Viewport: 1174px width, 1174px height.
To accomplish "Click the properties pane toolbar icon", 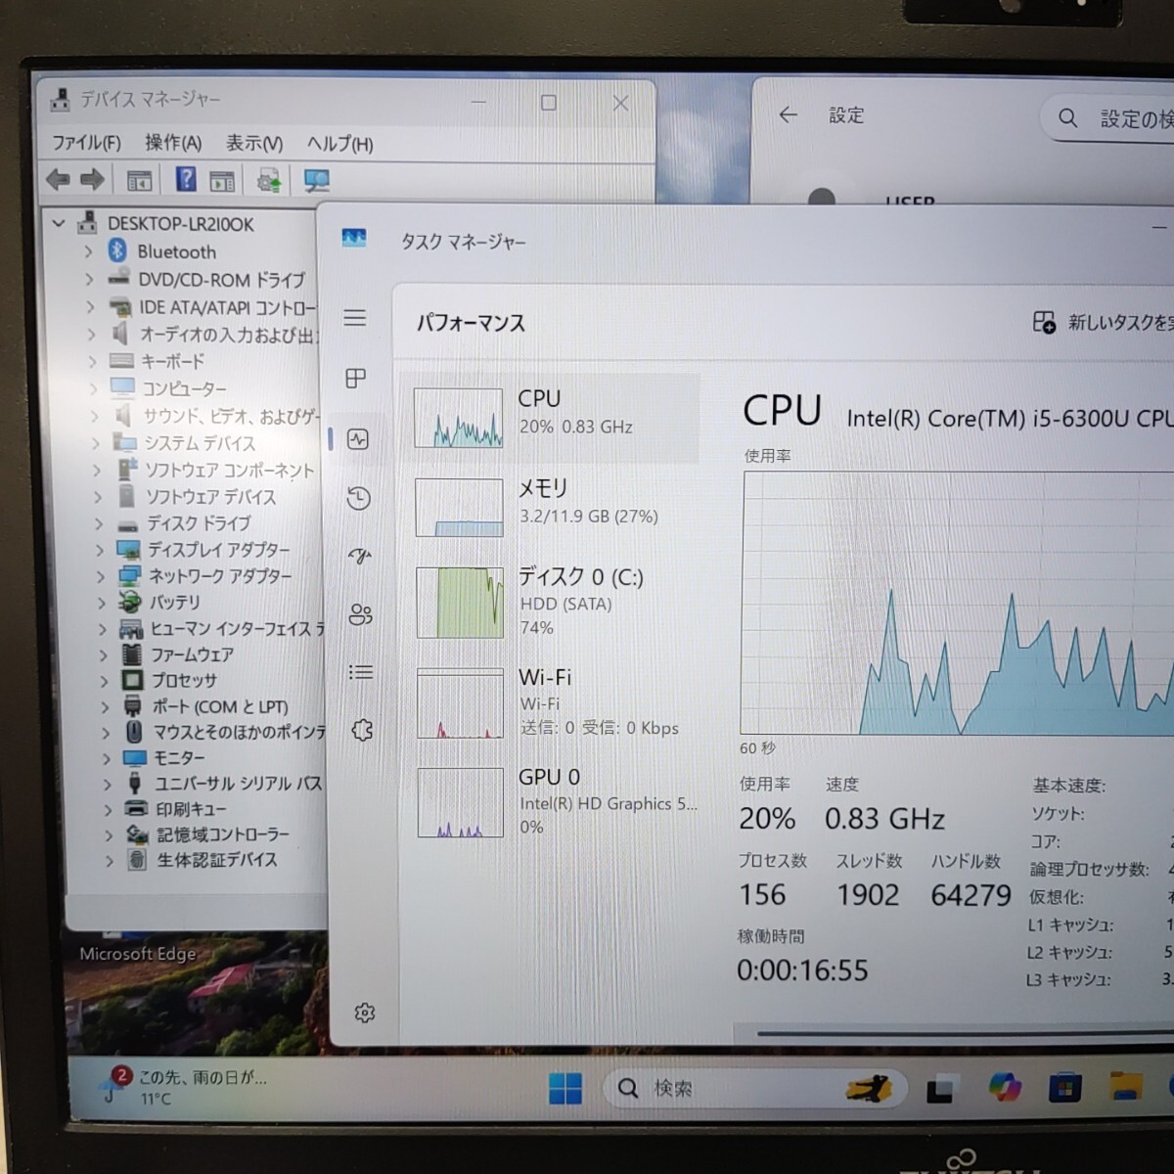I will tap(222, 181).
